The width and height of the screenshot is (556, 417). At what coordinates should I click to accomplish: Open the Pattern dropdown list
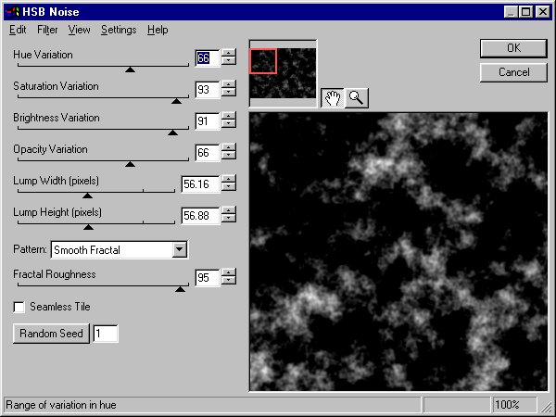(x=180, y=249)
